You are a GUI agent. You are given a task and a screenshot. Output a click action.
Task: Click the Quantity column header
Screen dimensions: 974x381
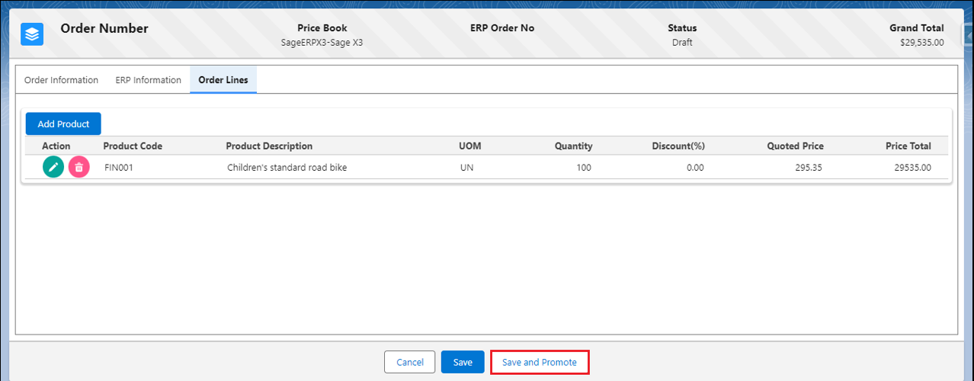pyautogui.click(x=573, y=146)
